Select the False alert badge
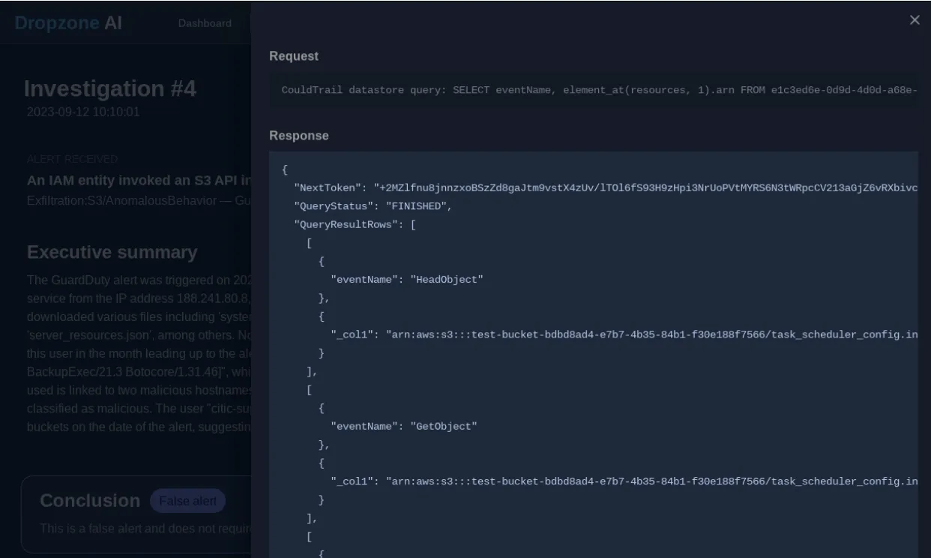The height and width of the screenshot is (558, 931). coord(188,500)
